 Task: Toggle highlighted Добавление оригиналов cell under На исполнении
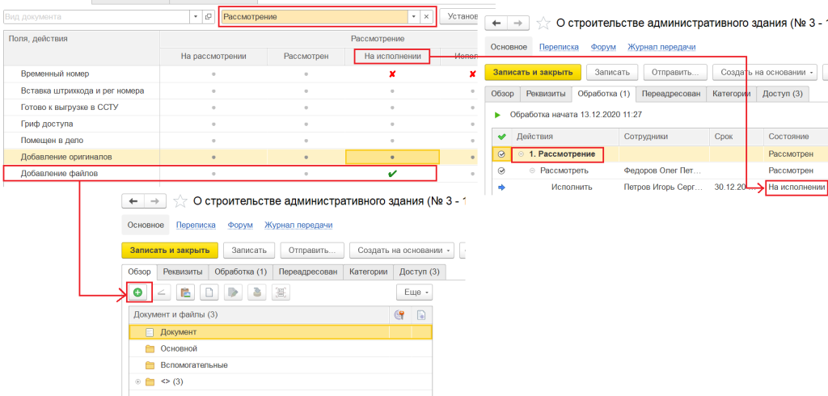pos(392,156)
